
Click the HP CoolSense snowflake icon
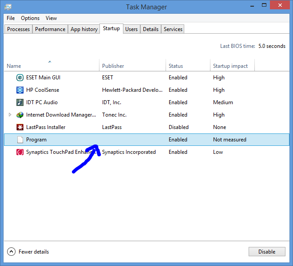[x=20, y=90]
